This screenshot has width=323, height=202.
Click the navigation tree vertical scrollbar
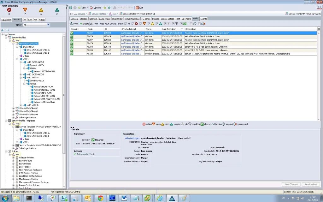click(x=64, y=111)
